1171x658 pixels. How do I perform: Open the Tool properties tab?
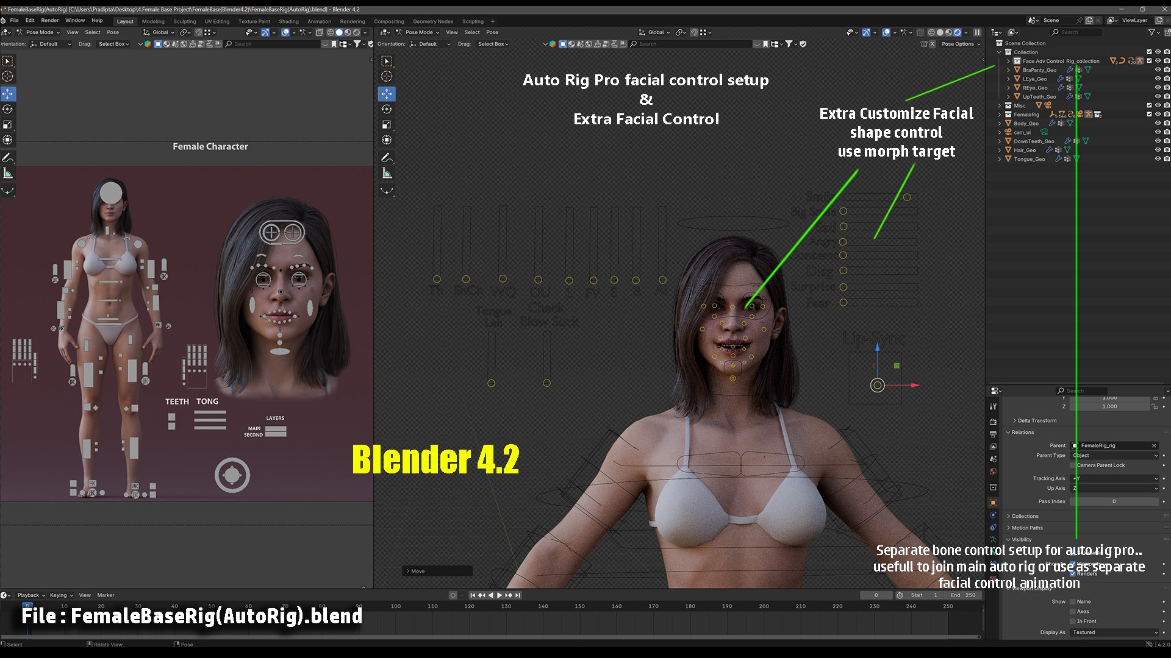(x=993, y=406)
